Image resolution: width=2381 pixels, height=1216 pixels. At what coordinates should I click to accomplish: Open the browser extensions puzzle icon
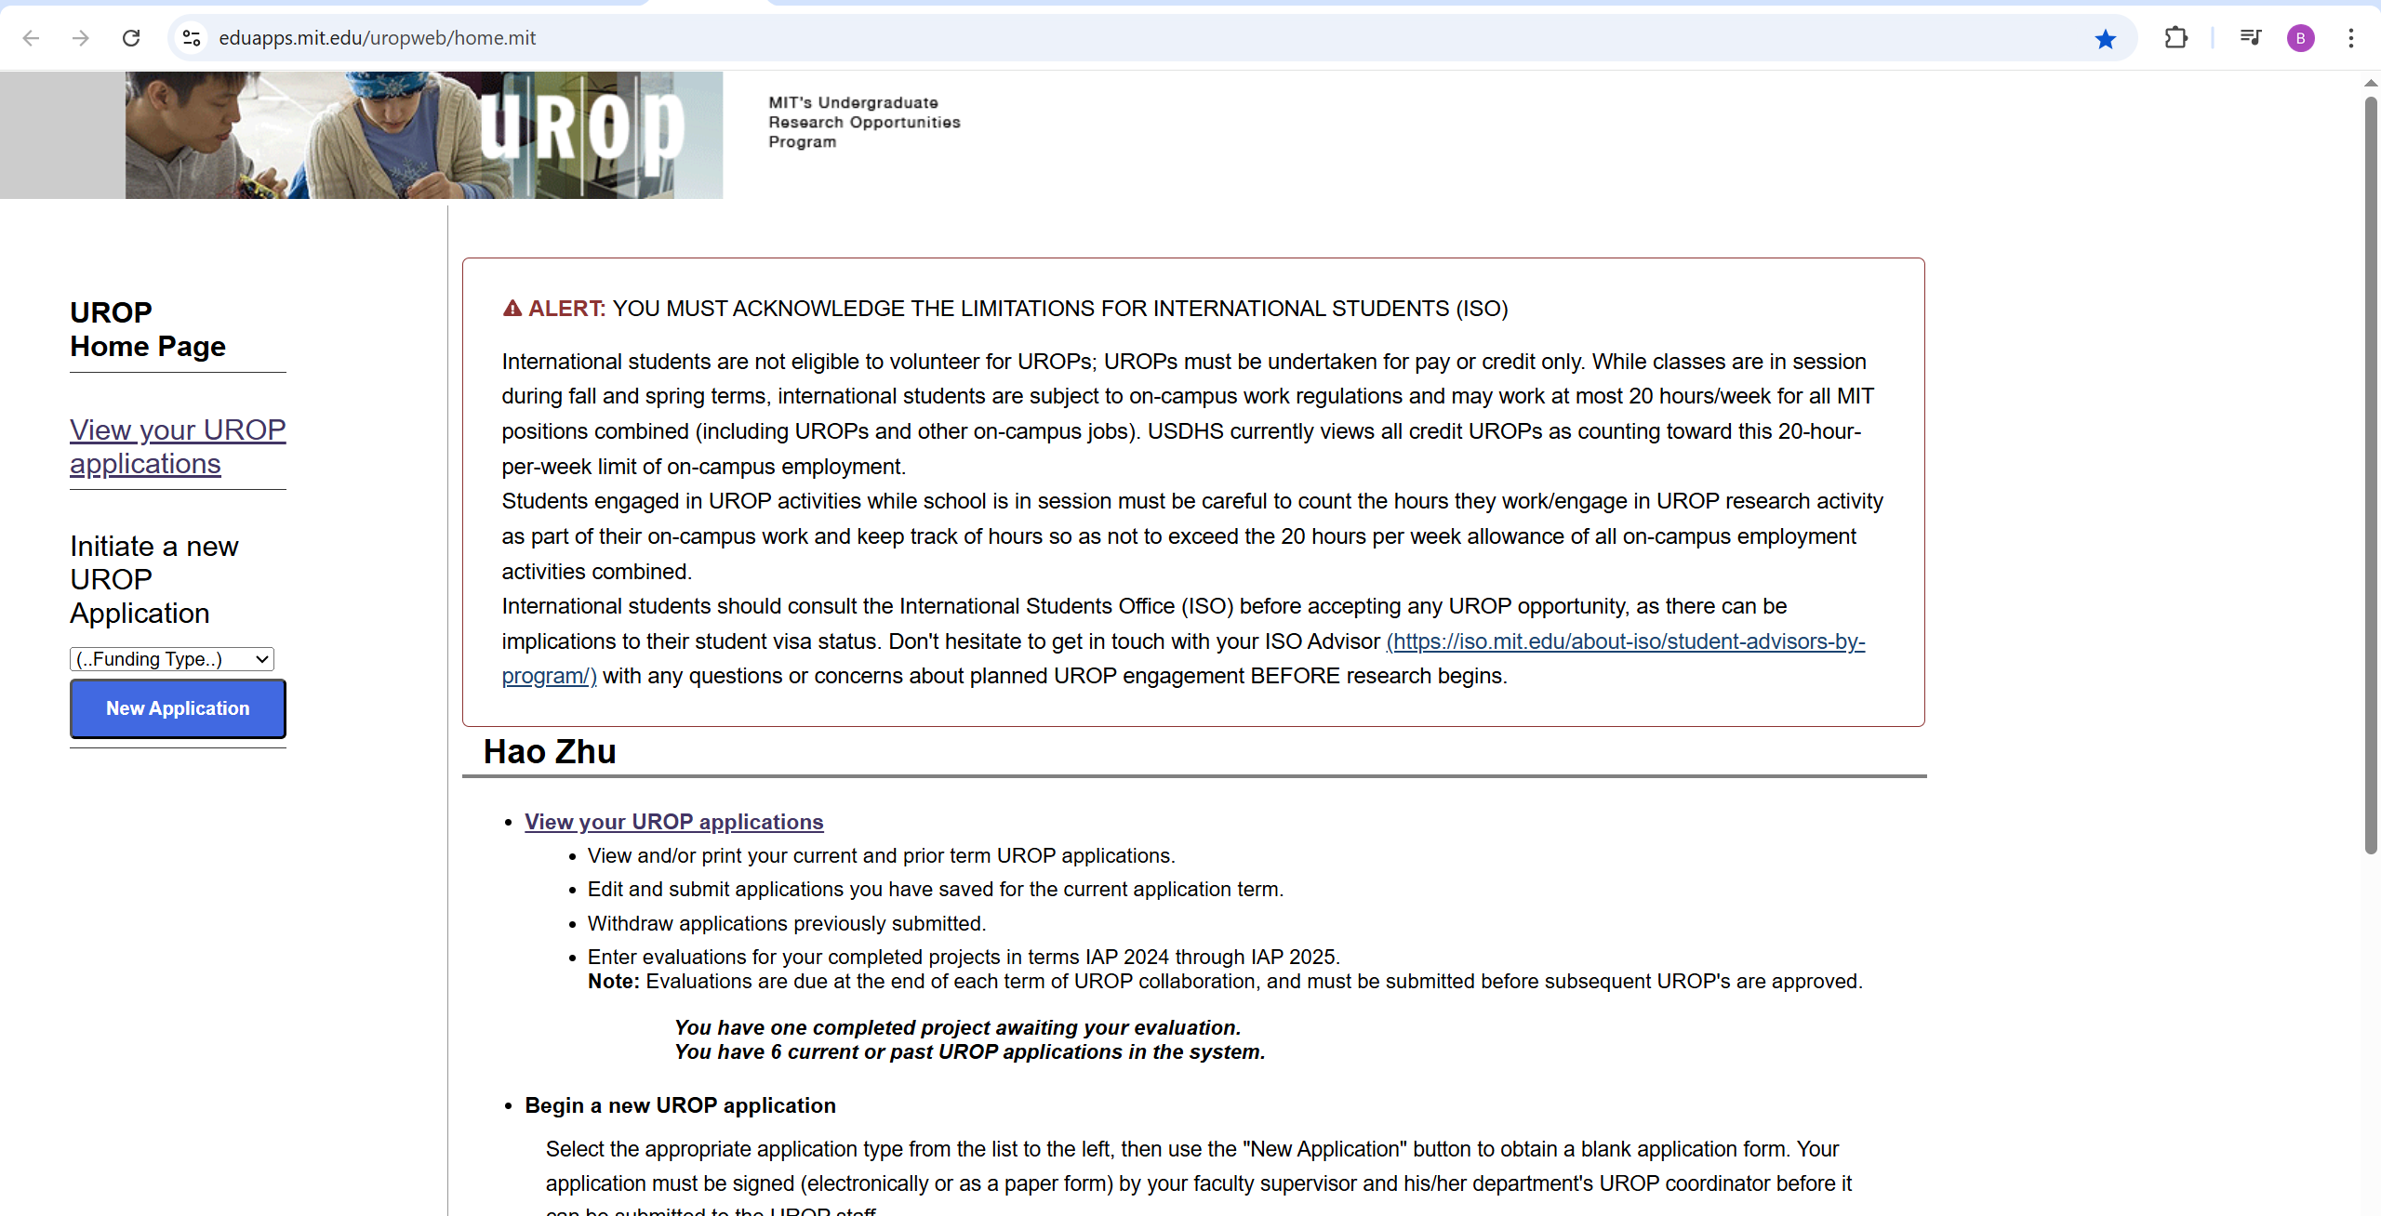point(2176,38)
